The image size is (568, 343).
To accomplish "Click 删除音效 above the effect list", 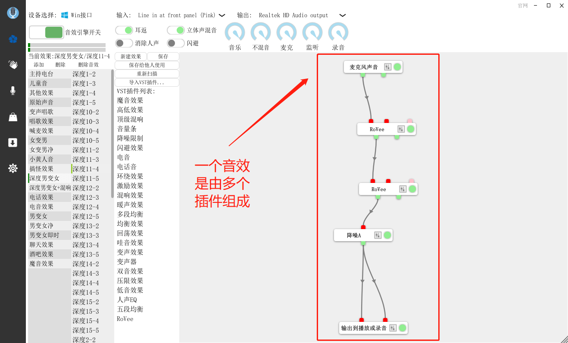I will coord(88,65).
